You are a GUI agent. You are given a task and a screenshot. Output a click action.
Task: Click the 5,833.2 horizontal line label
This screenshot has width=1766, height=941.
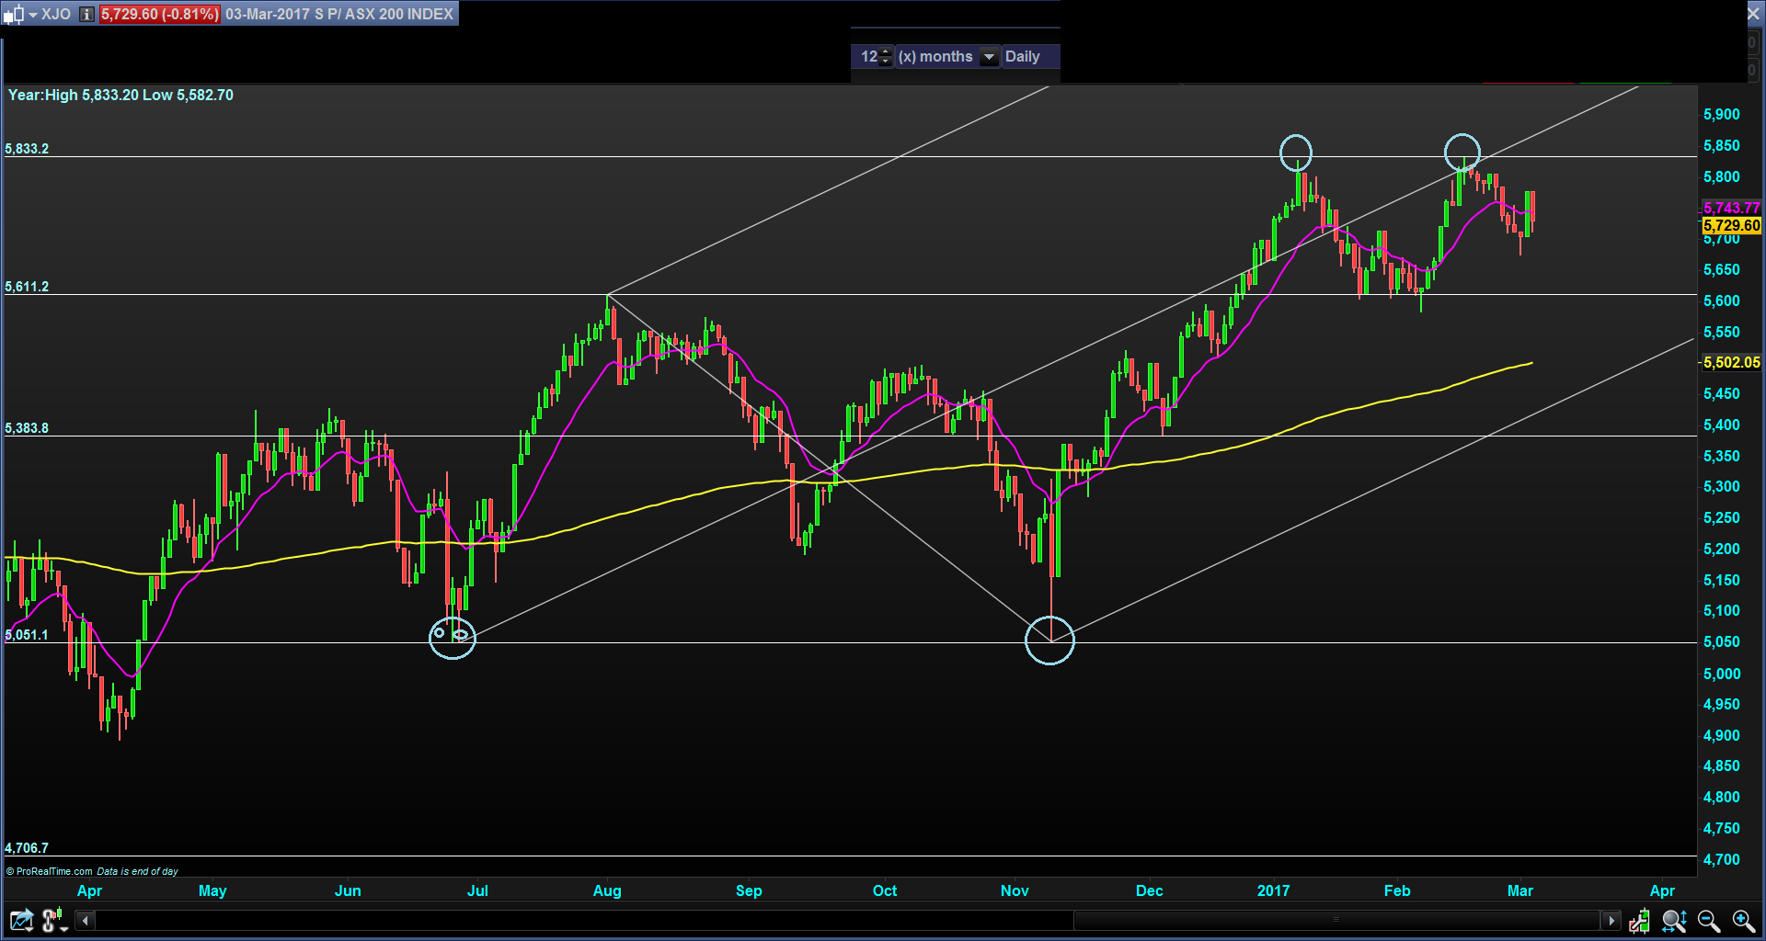(x=27, y=149)
